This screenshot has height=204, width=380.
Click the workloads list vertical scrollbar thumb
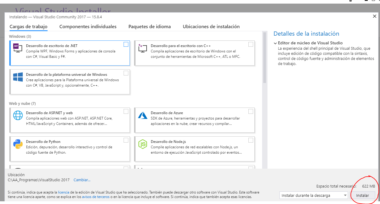coord(265,58)
